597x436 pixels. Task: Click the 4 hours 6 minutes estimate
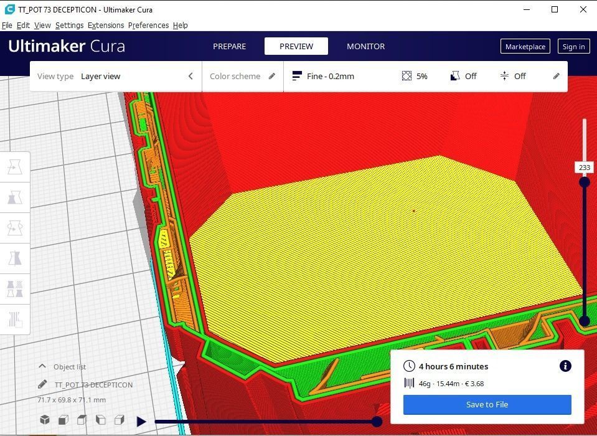tap(453, 366)
